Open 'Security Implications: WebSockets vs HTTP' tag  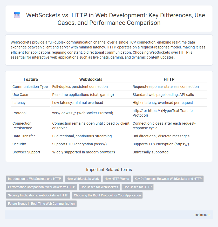click(x=38, y=195)
